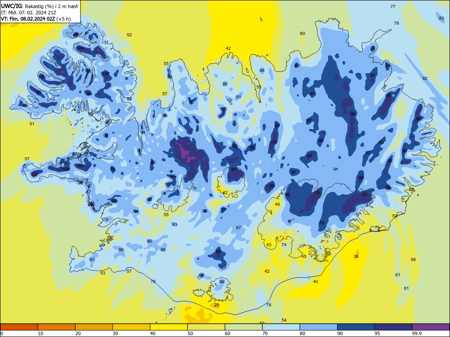Screen dimensions: 450x337
Task: Click the dark orange 0–10 legend swatch
Action: pyautogui.click(x=19, y=327)
